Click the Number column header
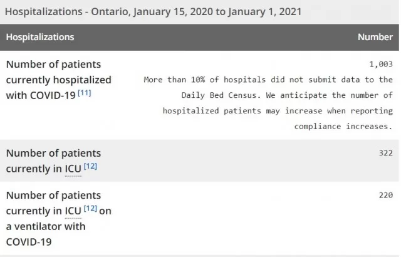Screen dimensions: 401x257 (375, 37)
